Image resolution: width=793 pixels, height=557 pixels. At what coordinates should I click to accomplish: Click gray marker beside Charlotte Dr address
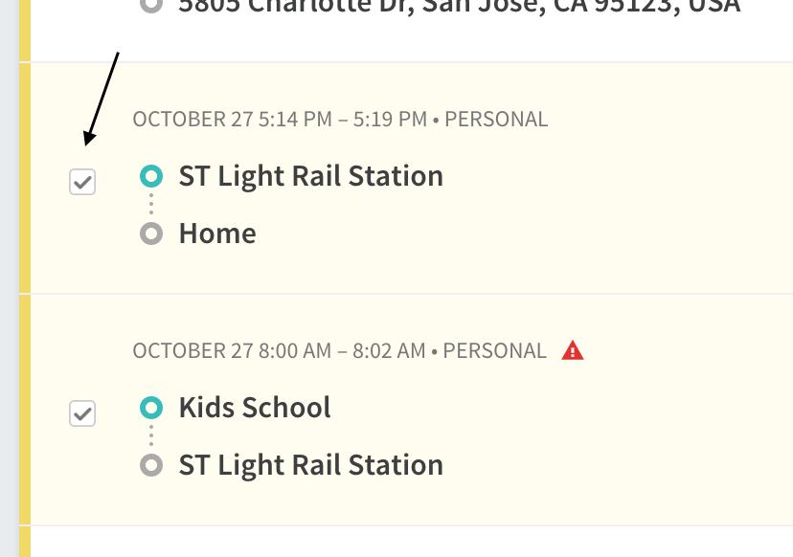pos(151,5)
